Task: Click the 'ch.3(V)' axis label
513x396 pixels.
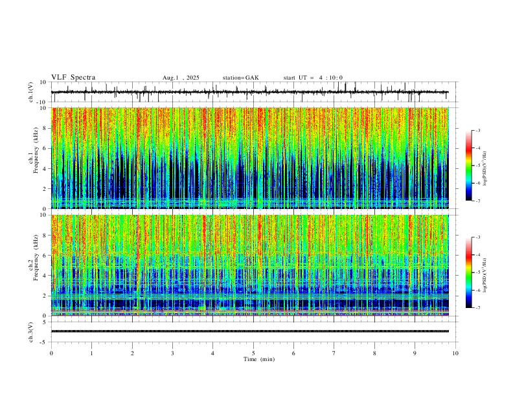Action: (x=31, y=332)
